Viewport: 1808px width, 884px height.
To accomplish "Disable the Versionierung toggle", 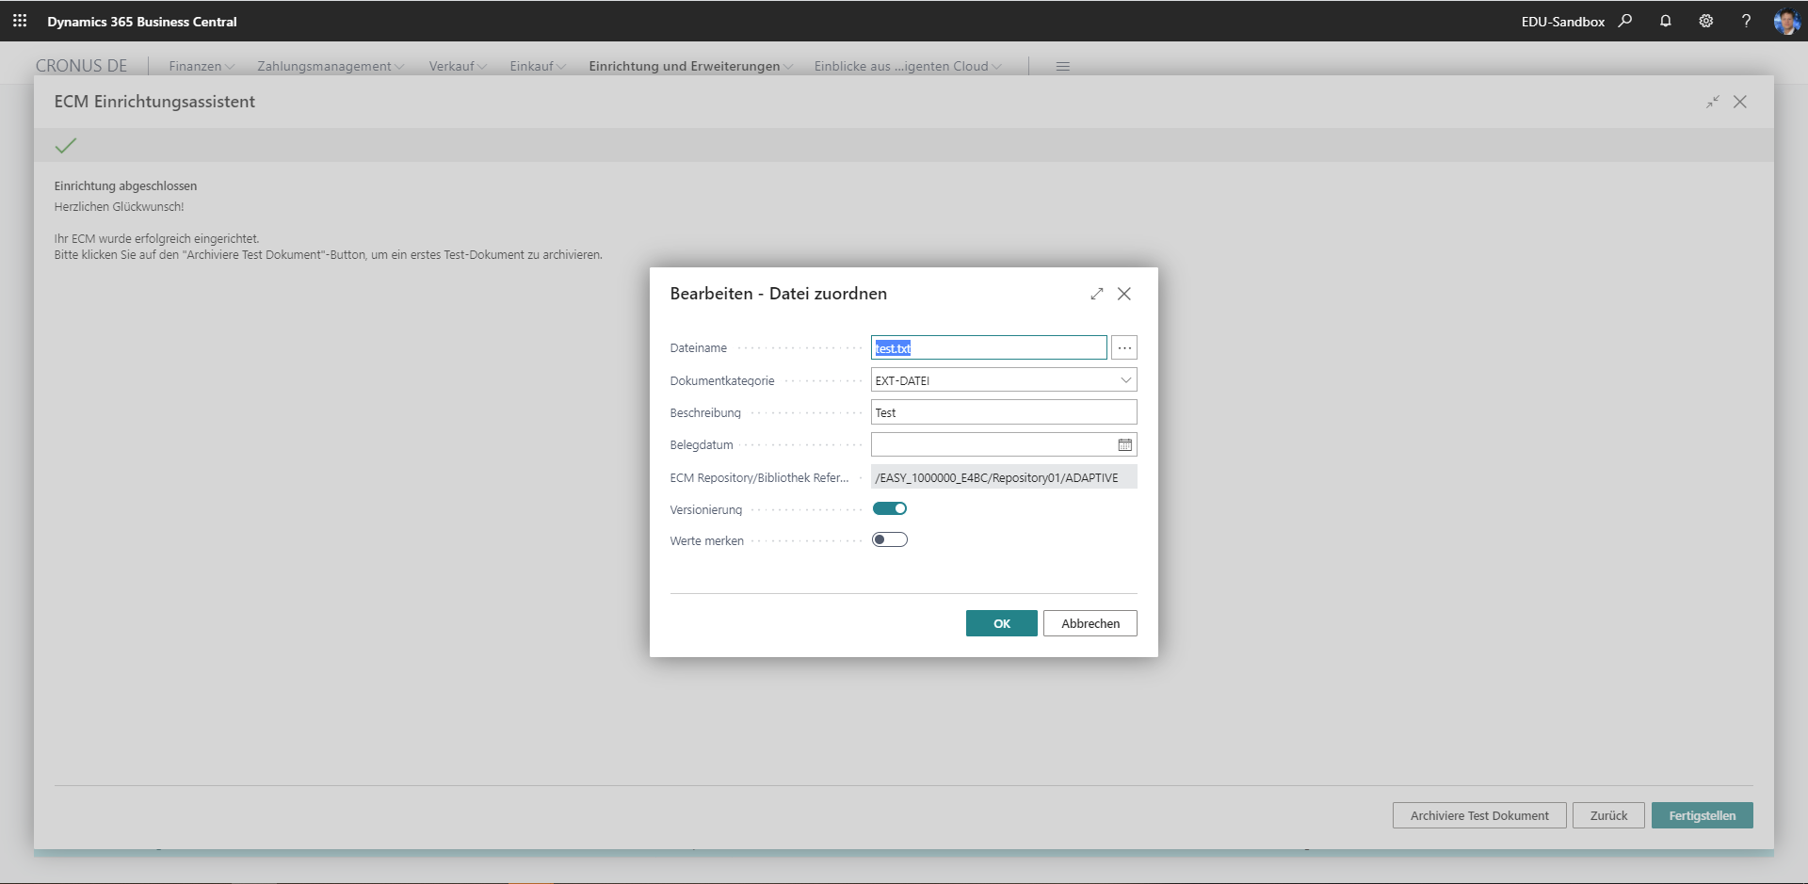I will pos(890,508).
